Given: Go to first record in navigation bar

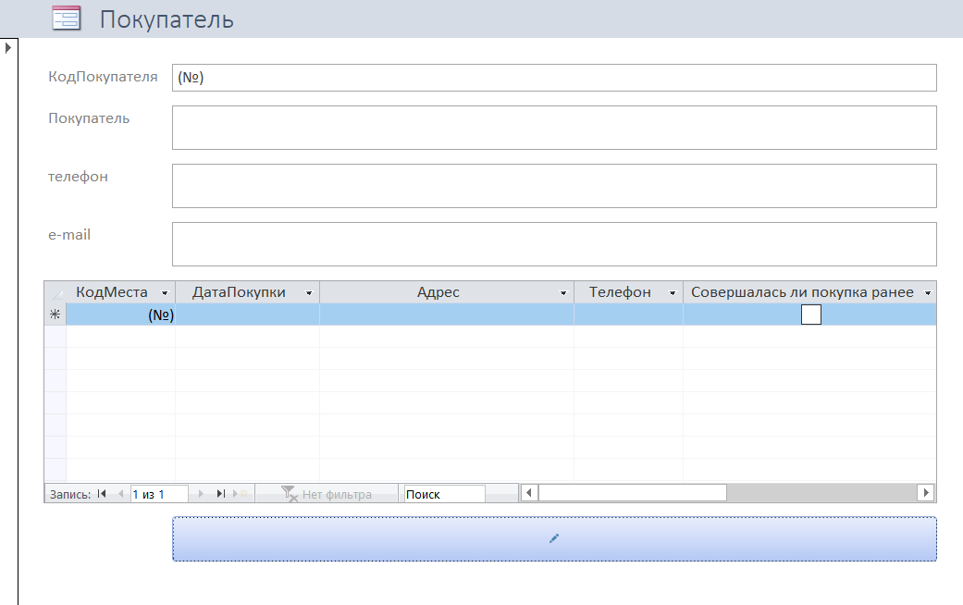Looking at the screenshot, I should (x=102, y=494).
